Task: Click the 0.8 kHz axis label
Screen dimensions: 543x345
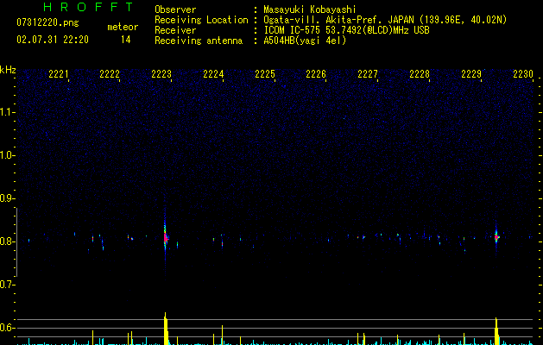Action: click(x=7, y=241)
